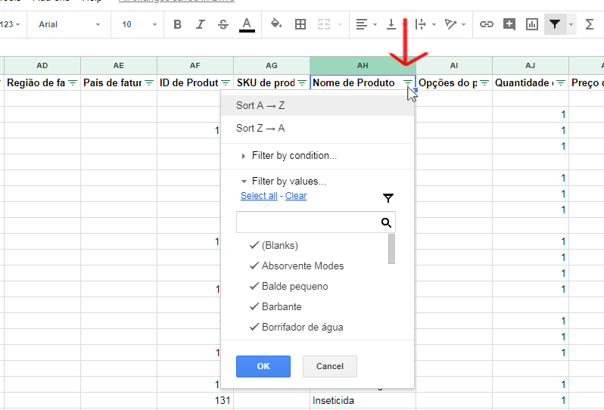Choose Sort Z → A
Image resolution: width=604 pixels, height=410 pixels.
click(x=260, y=128)
